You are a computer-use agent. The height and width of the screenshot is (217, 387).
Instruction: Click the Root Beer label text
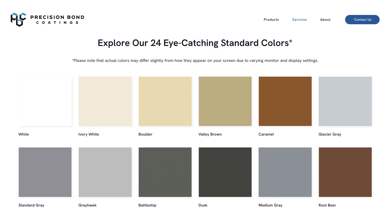coord(327,205)
